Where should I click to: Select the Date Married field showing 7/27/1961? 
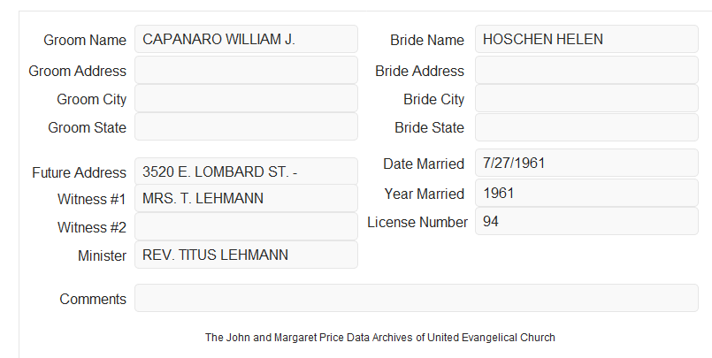(x=586, y=163)
